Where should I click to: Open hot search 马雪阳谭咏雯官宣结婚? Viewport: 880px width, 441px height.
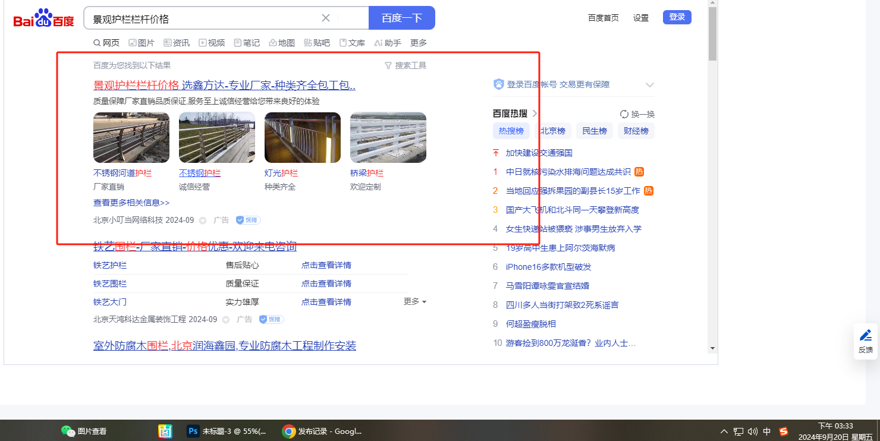(x=548, y=286)
